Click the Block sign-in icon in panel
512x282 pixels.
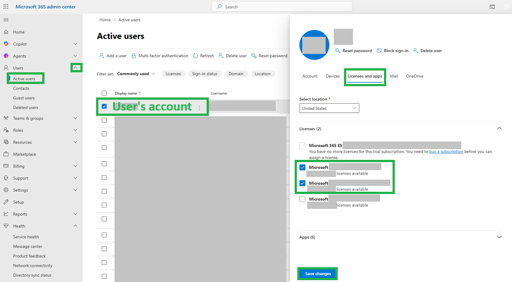click(x=379, y=51)
